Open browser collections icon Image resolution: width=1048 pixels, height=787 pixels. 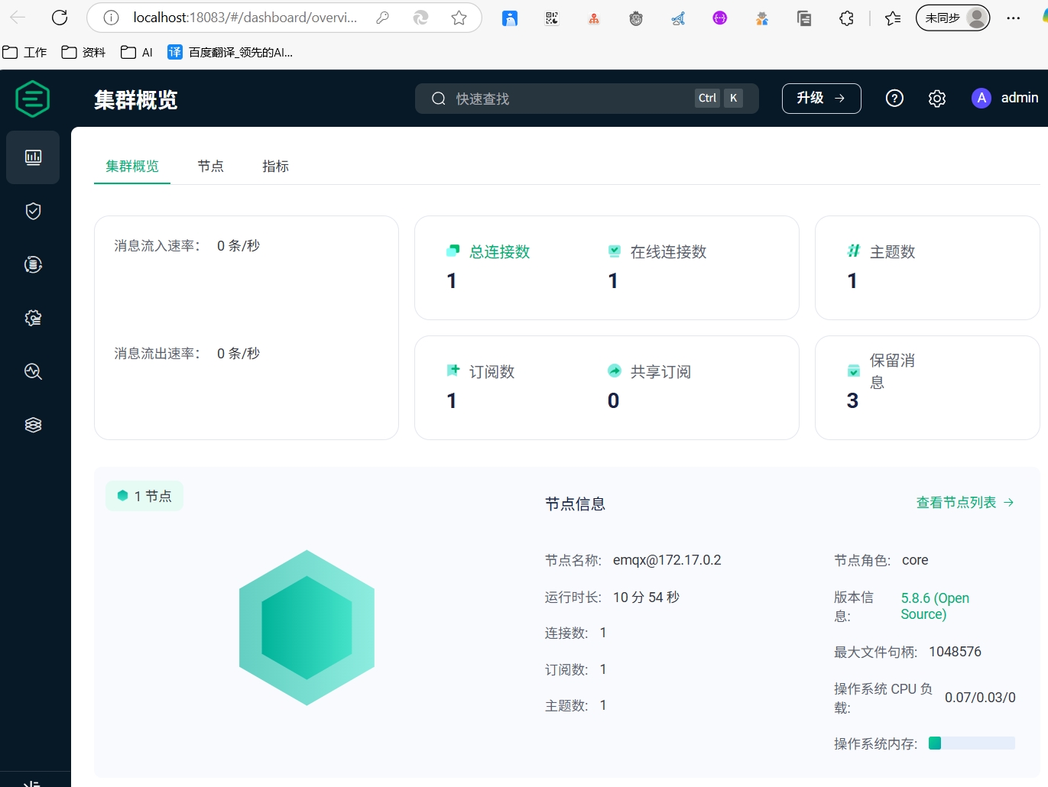point(804,18)
